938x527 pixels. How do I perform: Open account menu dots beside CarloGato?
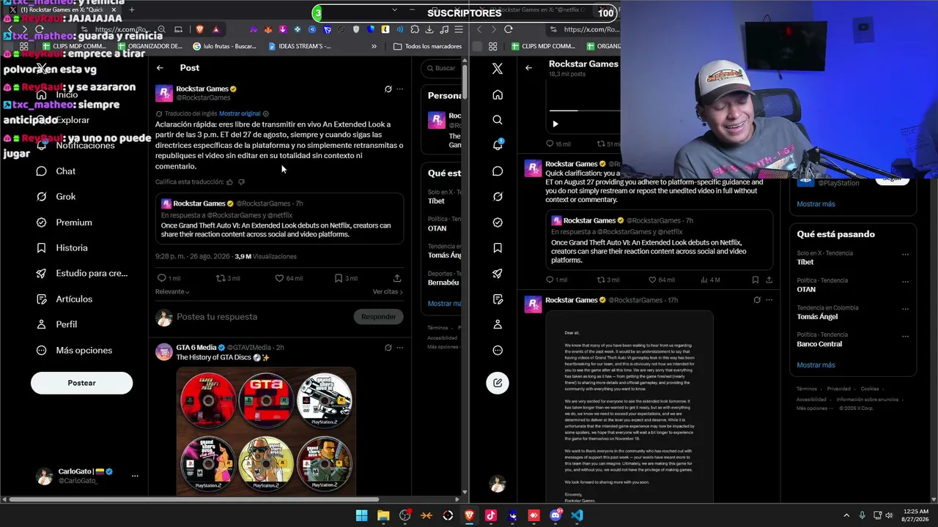(135, 476)
